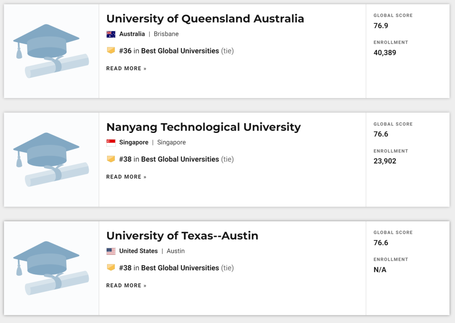Click the Australia flag icon
455x323 pixels.
click(x=111, y=34)
